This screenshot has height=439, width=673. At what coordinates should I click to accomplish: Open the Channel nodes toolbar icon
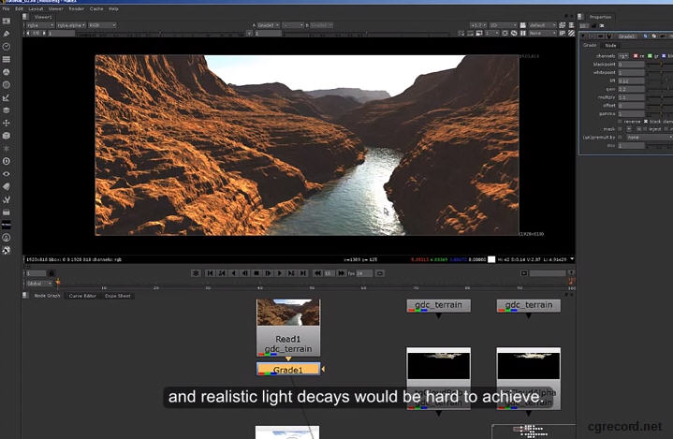(7, 59)
